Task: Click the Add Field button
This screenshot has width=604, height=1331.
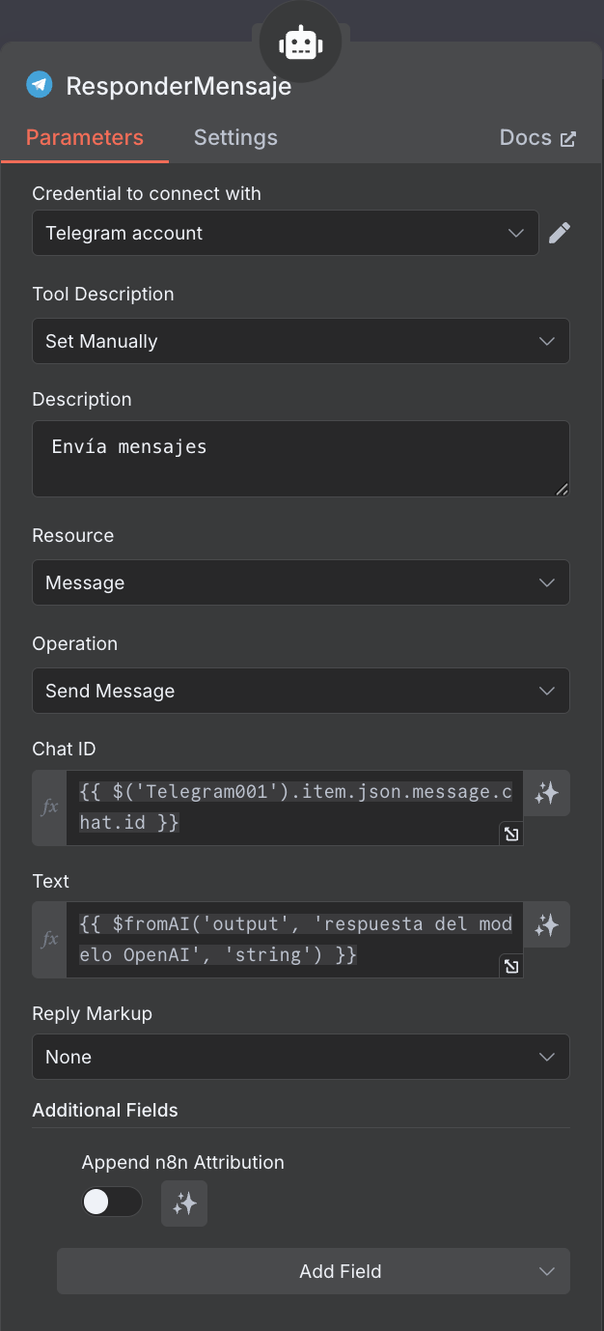Action: (314, 1271)
